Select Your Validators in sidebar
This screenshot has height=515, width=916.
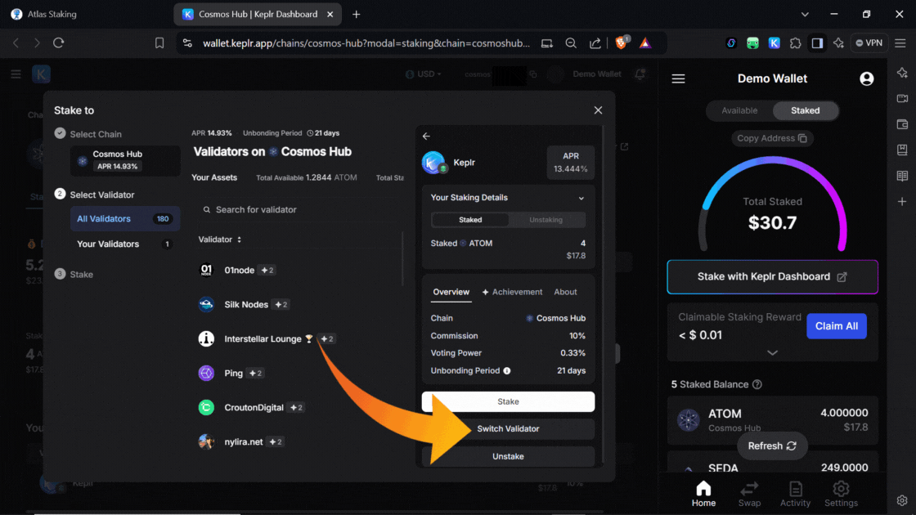click(x=108, y=244)
